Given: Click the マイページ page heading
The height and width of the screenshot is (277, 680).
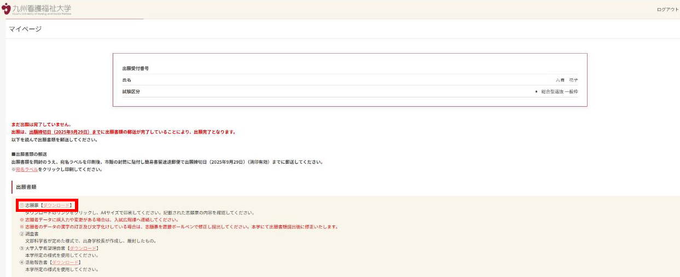Looking at the screenshot, I should tap(25, 29).
